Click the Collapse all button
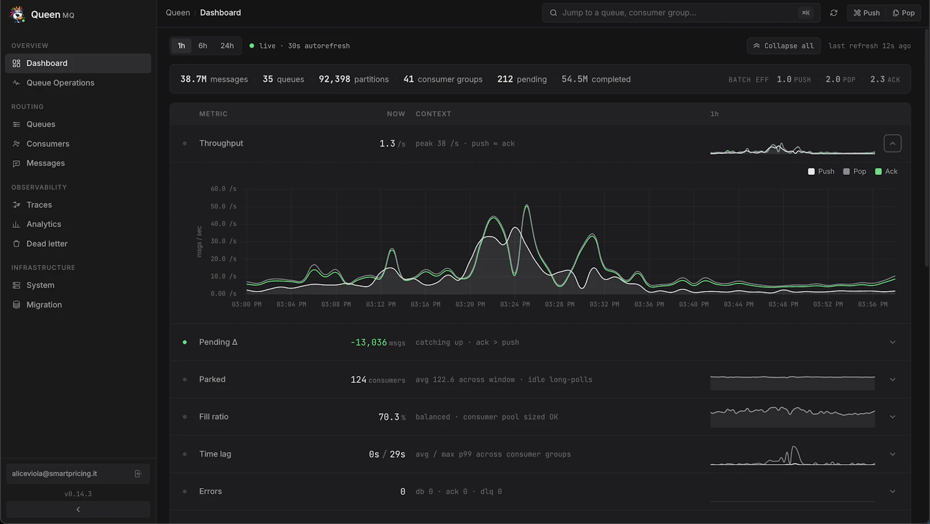930x524 pixels. pos(784,46)
